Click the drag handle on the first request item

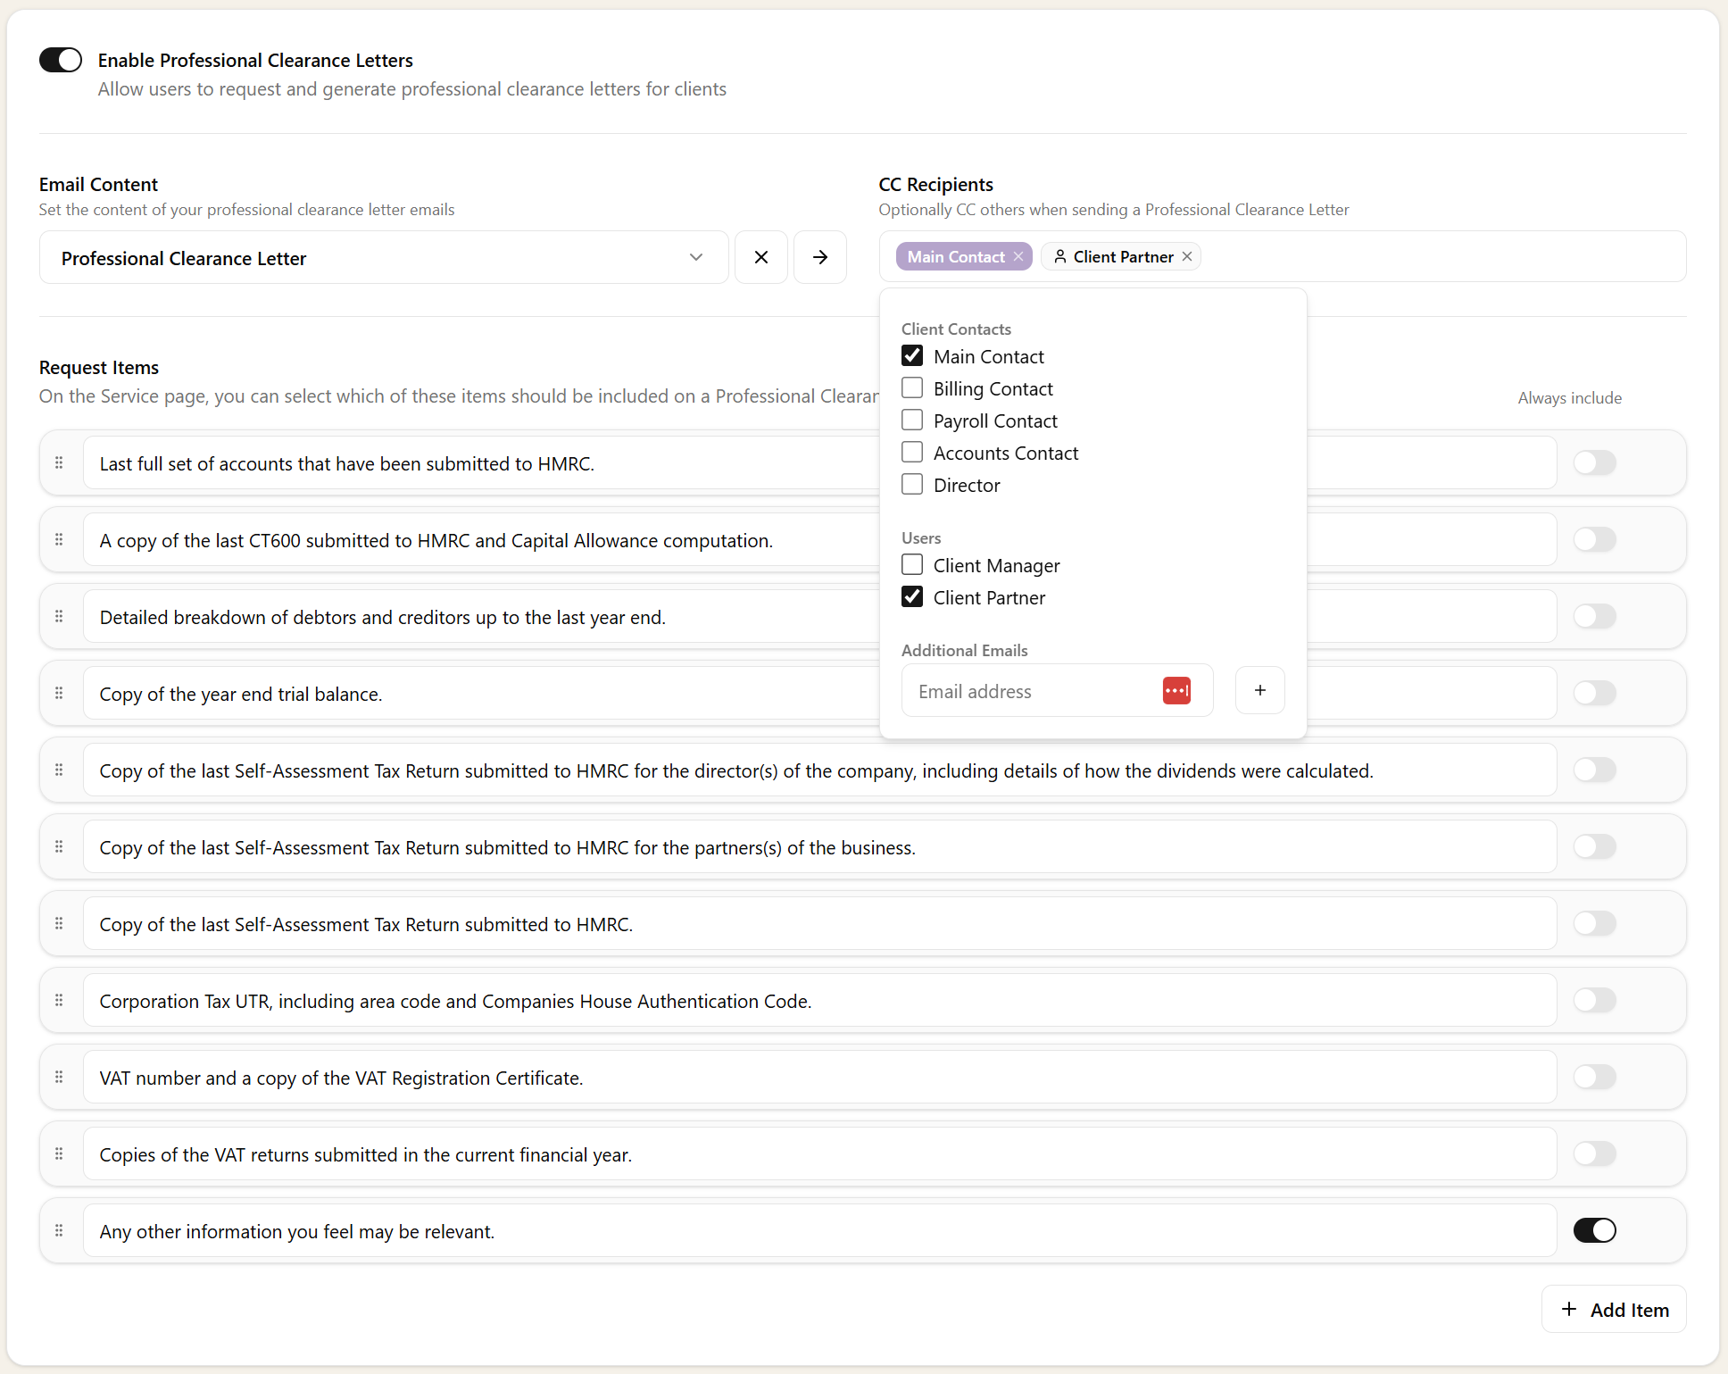coord(59,462)
